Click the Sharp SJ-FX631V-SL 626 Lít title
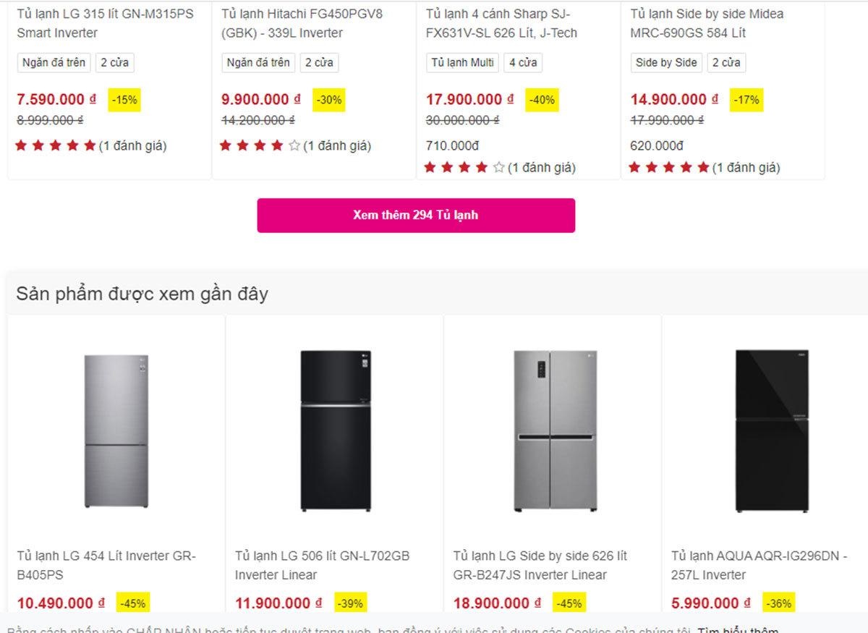868x633 pixels. [x=501, y=23]
